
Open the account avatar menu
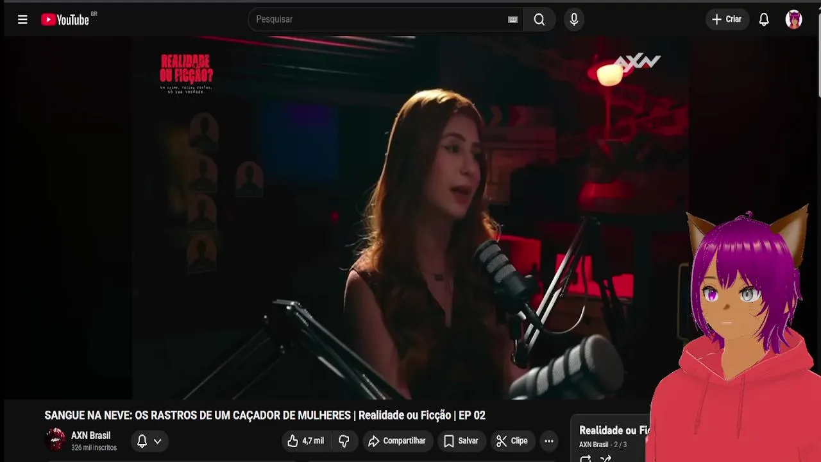[x=794, y=19]
